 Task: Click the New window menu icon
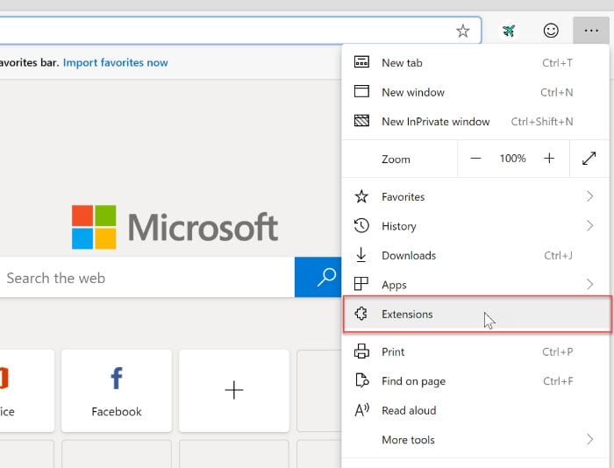coord(361,91)
